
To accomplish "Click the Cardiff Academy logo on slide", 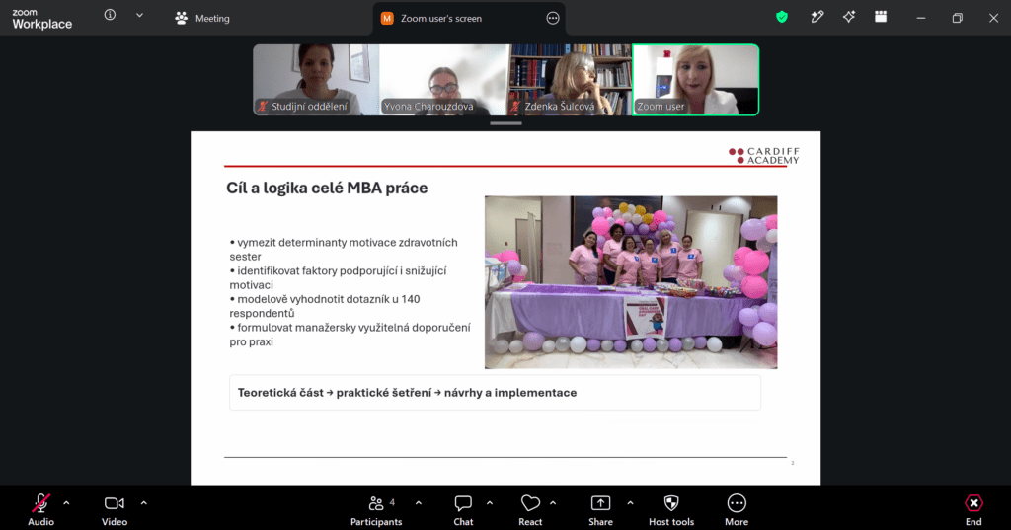I will [763, 155].
